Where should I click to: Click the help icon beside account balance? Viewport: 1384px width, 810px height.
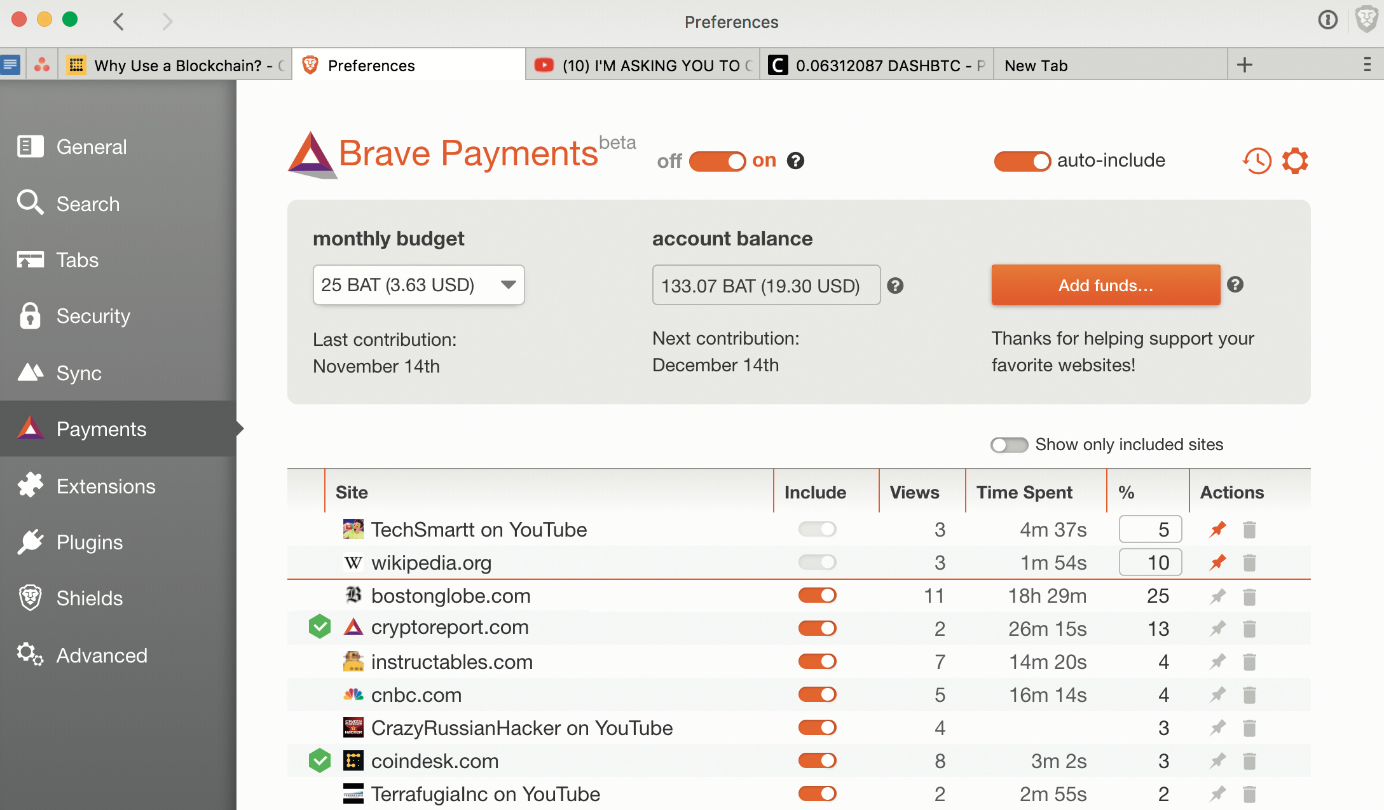tap(895, 286)
